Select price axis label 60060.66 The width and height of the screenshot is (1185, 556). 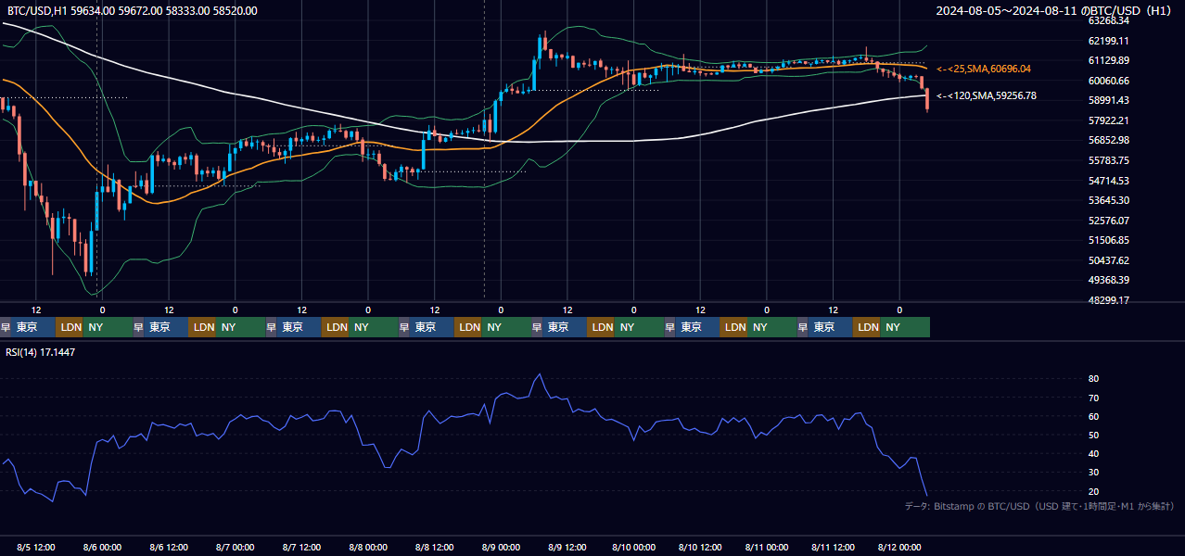pos(1108,81)
